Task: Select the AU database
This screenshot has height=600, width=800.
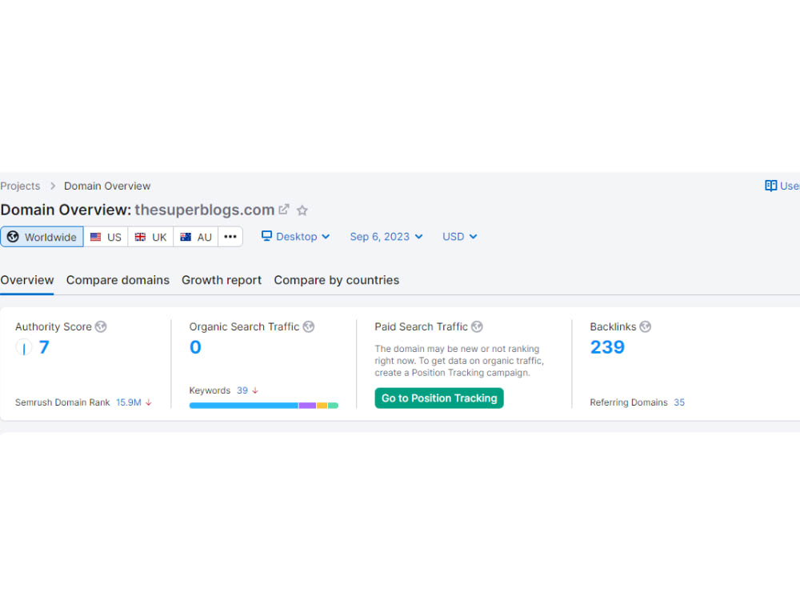Action: click(x=196, y=237)
